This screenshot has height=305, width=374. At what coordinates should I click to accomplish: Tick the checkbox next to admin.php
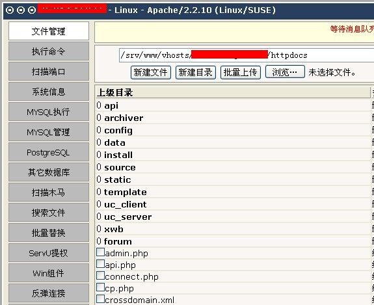pos(100,252)
